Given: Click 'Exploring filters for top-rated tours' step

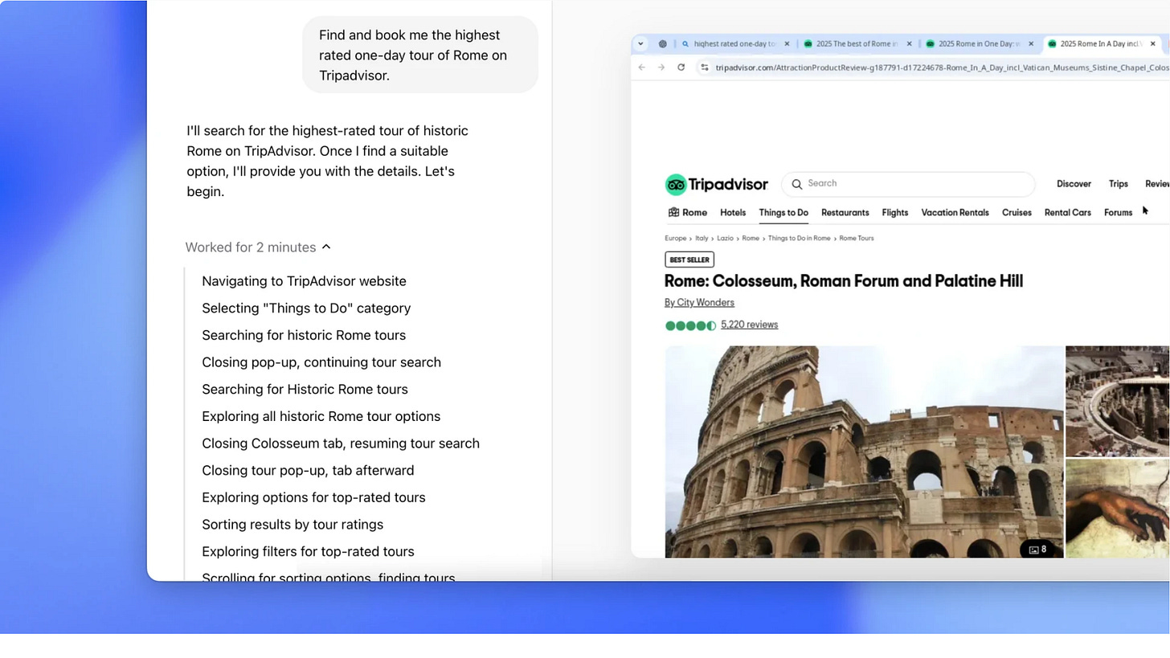Looking at the screenshot, I should click(308, 552).
